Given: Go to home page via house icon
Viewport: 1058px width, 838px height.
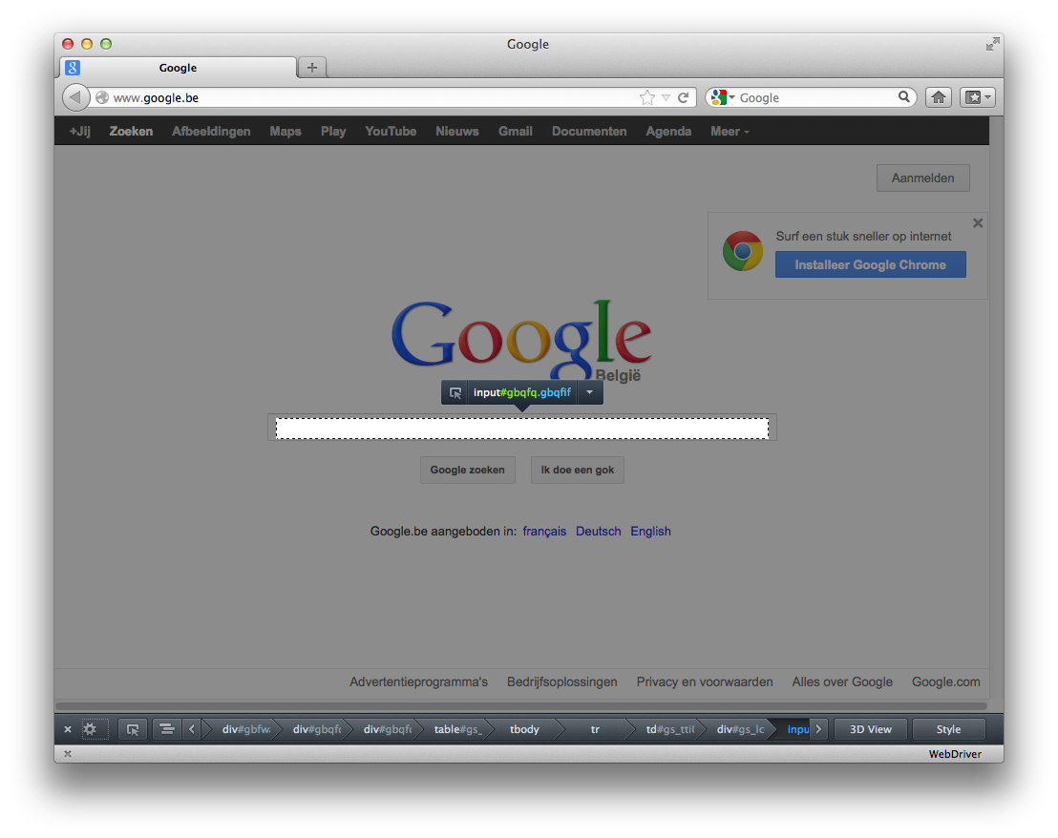Looking at the screenshot, I should point(939,97).
